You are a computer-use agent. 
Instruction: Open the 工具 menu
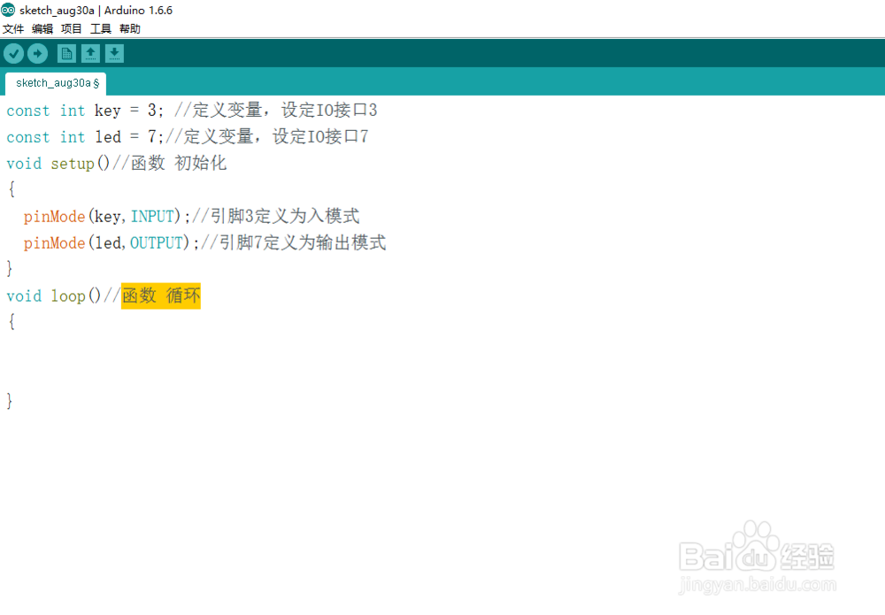tap(100, 28)
